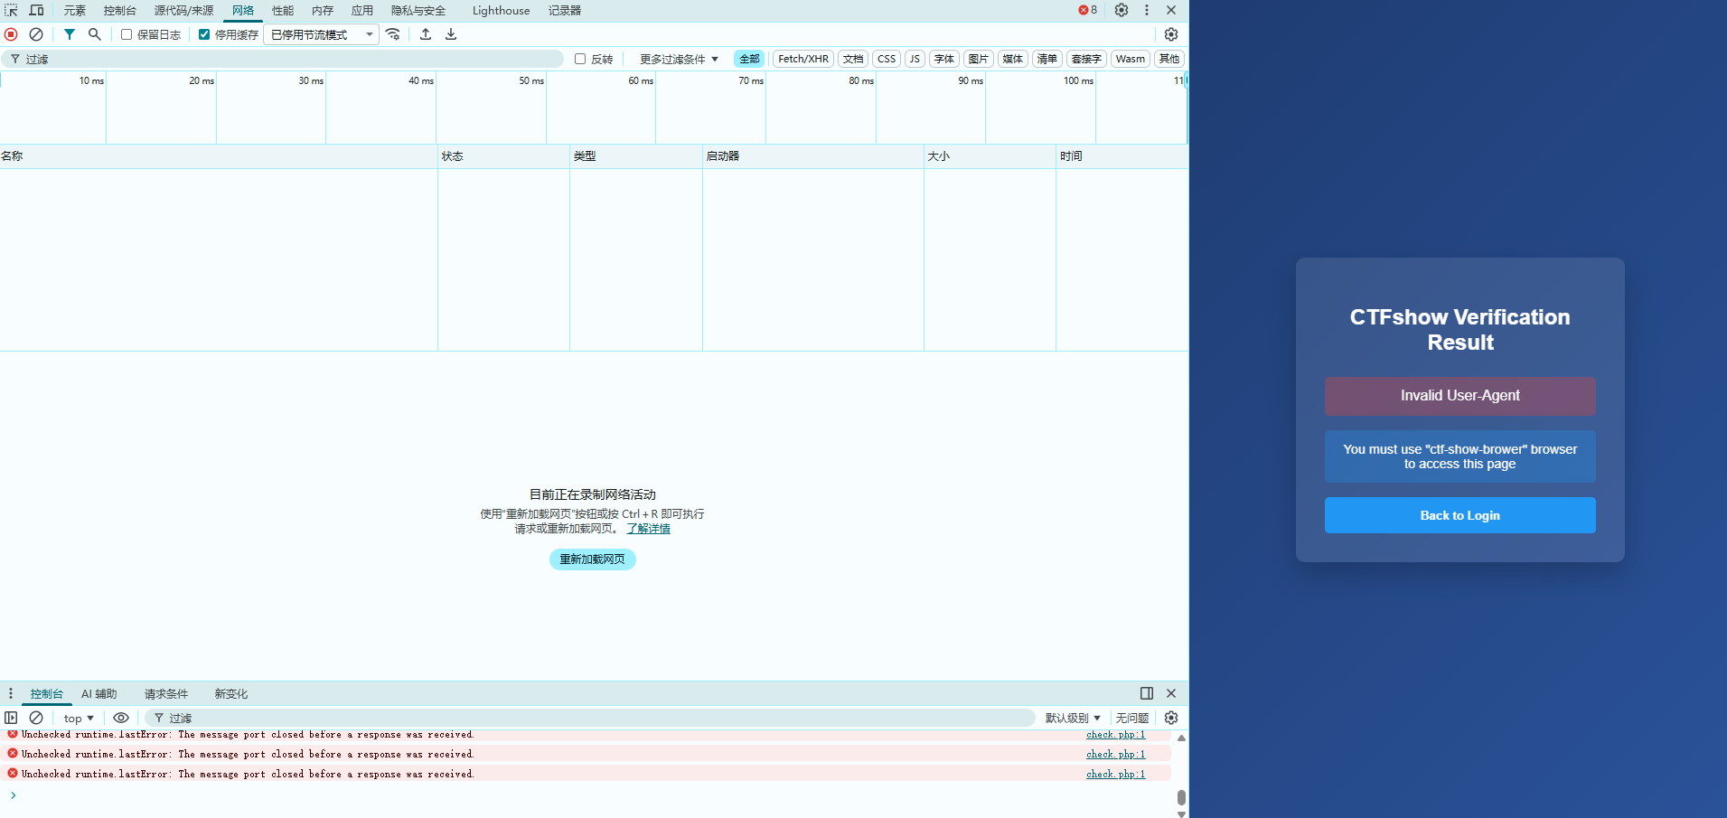The image size is (1727, 818).
Task: Switch to the 控制台 top tab
Action: [x=120, y=10]
